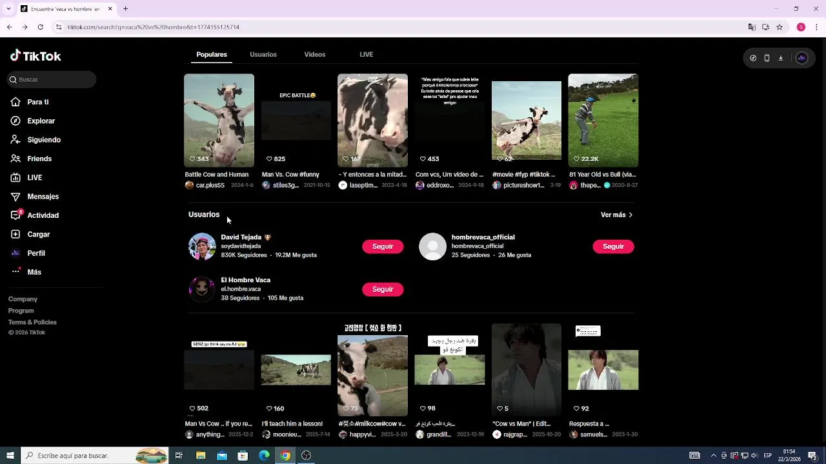Open 81 Year Old vs Bull video
The image size is (826, 464).
coord(603,121)
